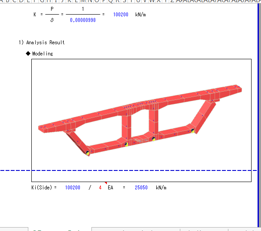Click the EA label cell

click(x=110, y=188)
